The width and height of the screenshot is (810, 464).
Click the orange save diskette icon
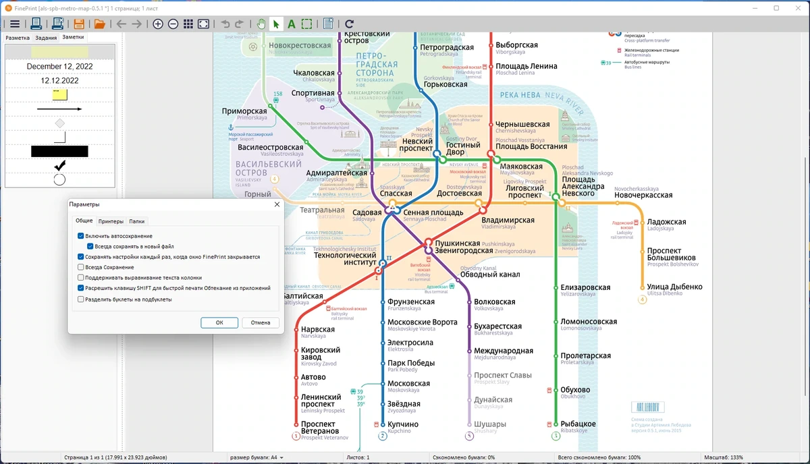tap(79, 24)
